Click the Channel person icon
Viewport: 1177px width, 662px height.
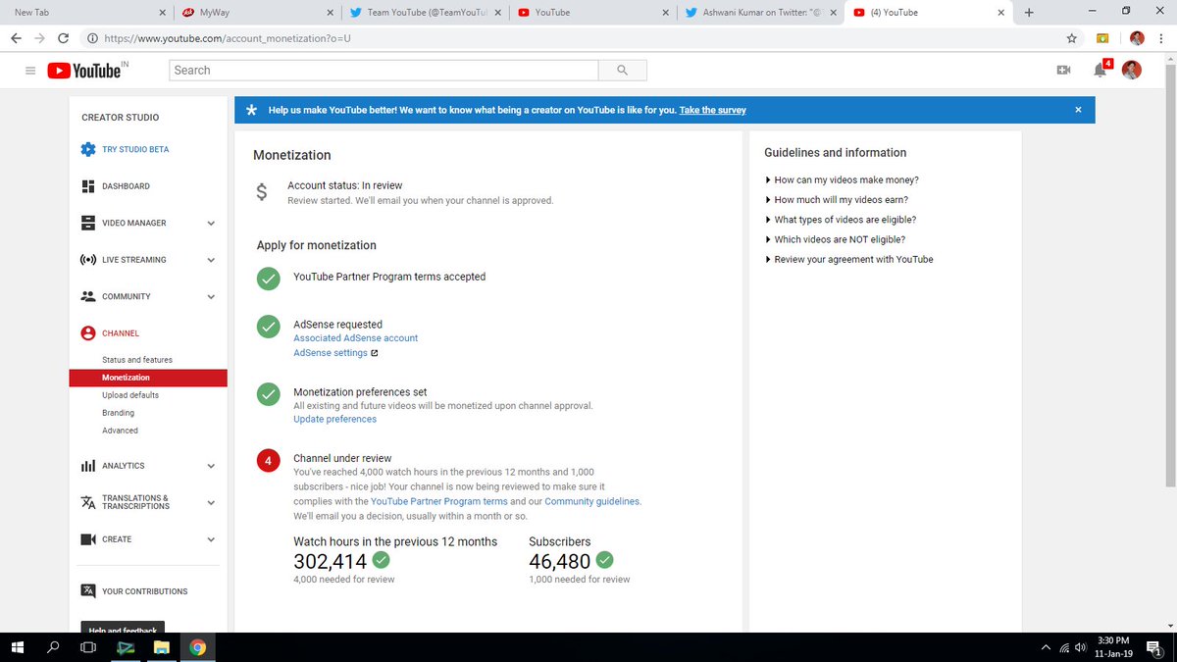[88, 333]
